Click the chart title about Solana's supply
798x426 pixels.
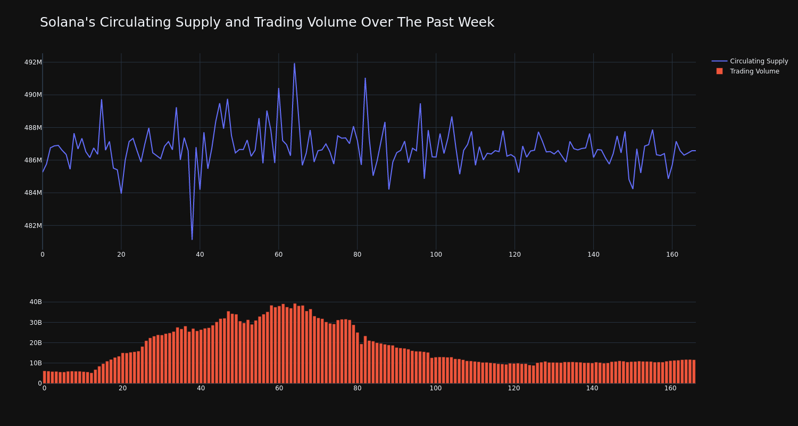coord(267,22)
